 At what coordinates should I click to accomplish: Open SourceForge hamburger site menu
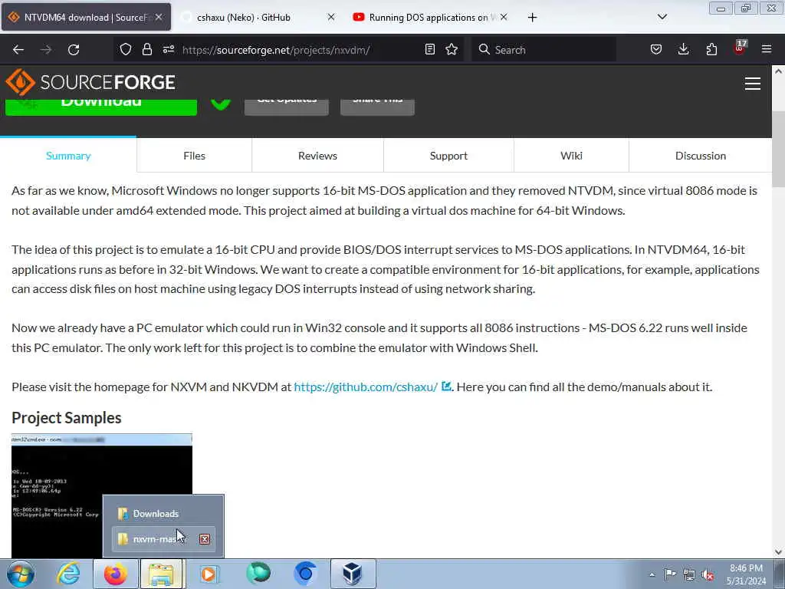(x=753, y=84)
